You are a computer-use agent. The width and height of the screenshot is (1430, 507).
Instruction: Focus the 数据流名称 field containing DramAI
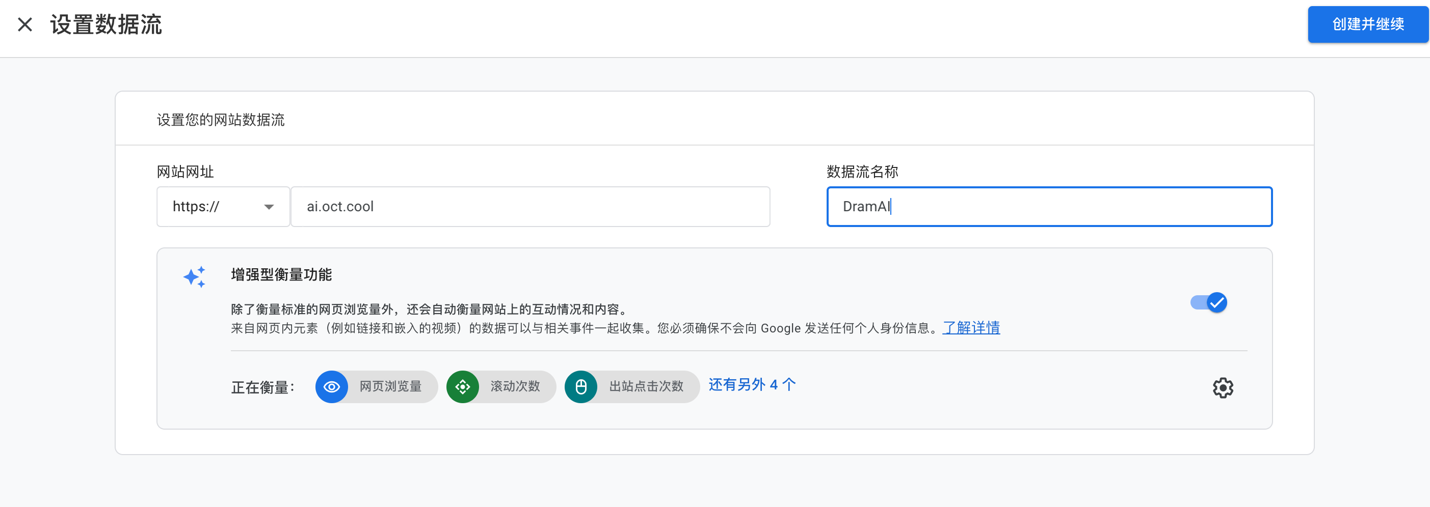click(1049, 207)
